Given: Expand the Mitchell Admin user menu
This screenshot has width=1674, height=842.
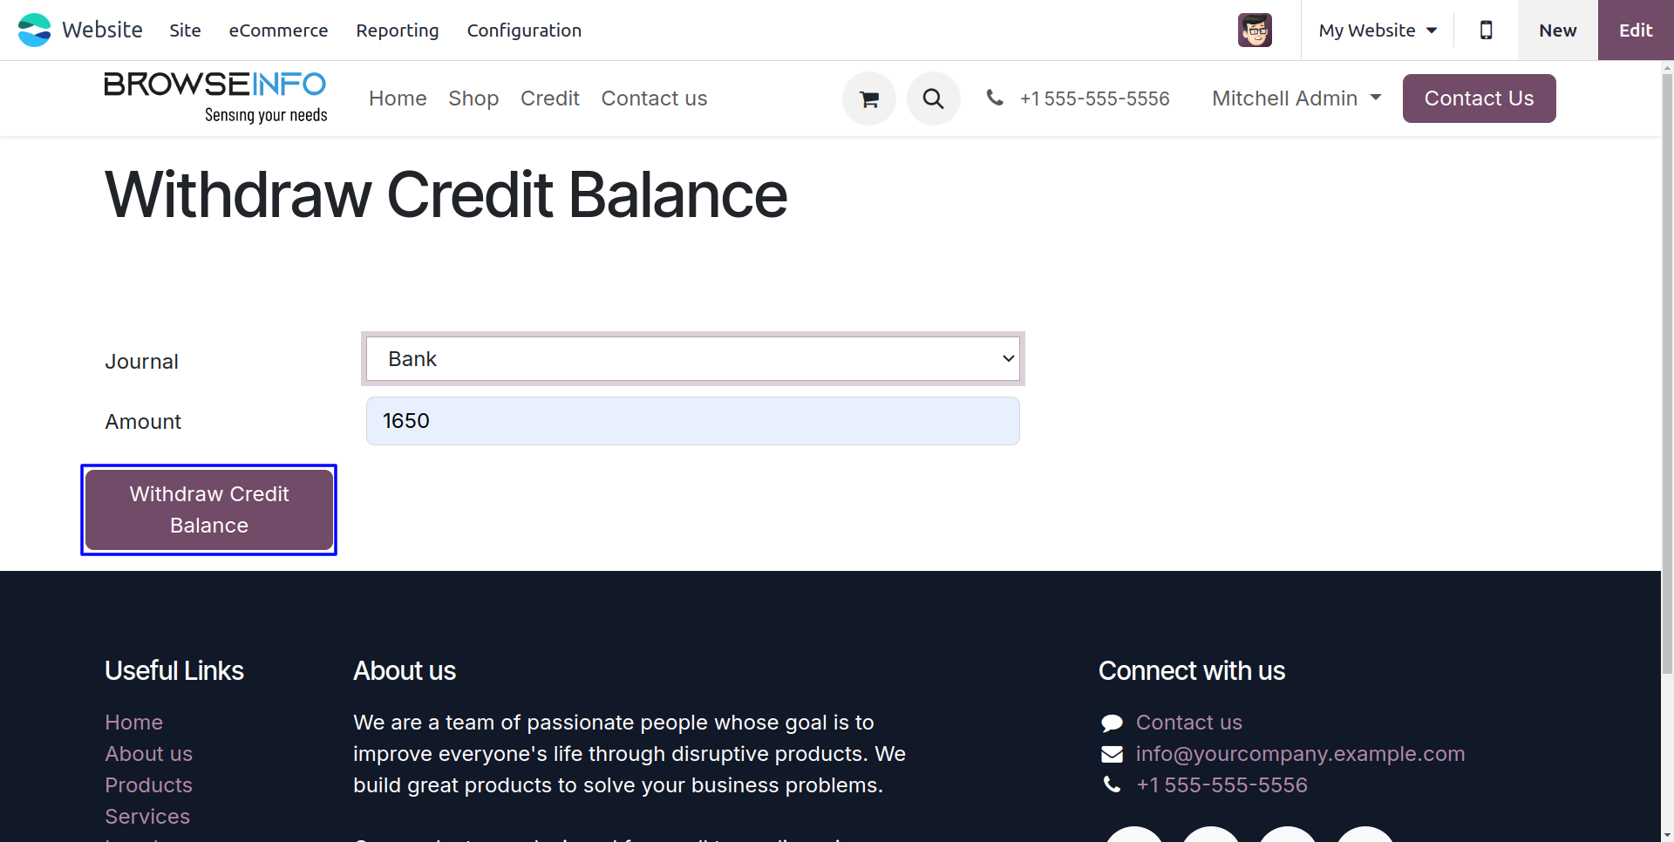Looking at the screenshot, I should [x=1296, y=98].
